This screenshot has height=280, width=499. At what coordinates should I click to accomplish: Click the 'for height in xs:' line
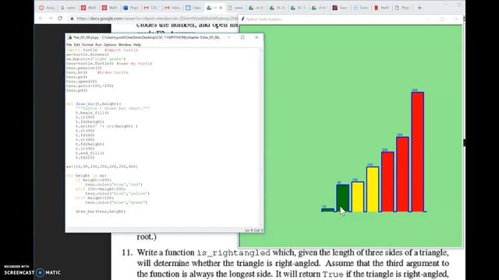(x=87, y=176)
